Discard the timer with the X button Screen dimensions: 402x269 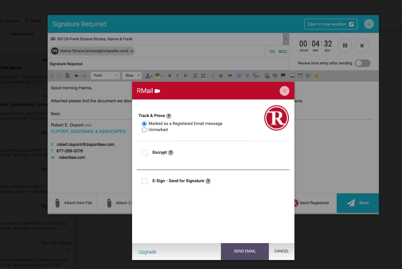362,46
